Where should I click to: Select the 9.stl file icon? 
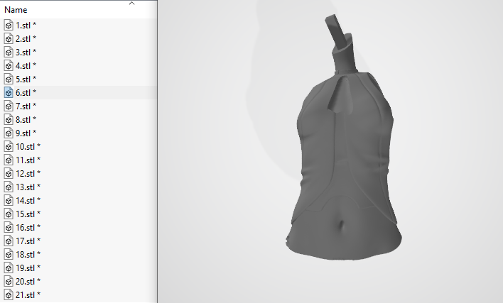pyautogui.click(x=9, y=133)
